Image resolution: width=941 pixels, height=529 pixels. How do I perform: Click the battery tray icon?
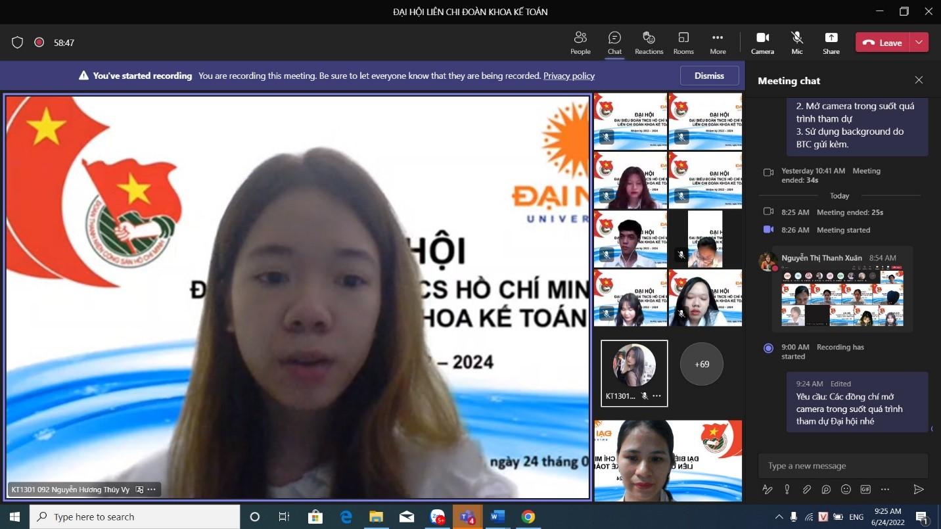coord(838,517)
